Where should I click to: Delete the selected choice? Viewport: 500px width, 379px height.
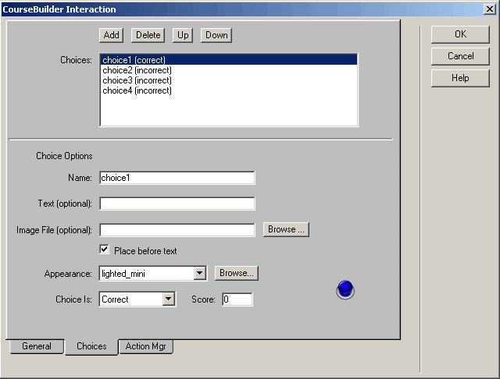pos(148,35)
